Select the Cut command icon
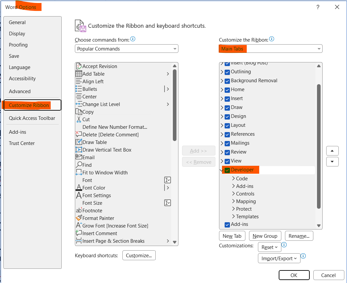This screenshot has width=347, height=283. coord(79,119)
